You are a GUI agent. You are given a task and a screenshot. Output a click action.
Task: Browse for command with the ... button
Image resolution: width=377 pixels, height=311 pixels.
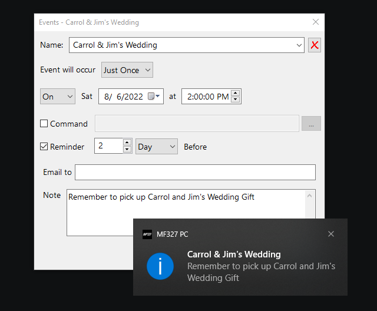(x=311, y=124)
